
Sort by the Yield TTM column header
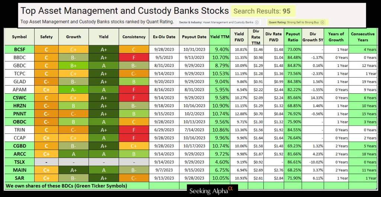click(220, 37)
